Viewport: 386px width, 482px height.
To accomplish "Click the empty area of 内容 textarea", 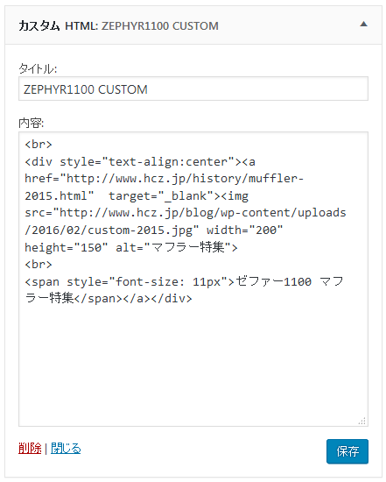I will click(193, 363).
